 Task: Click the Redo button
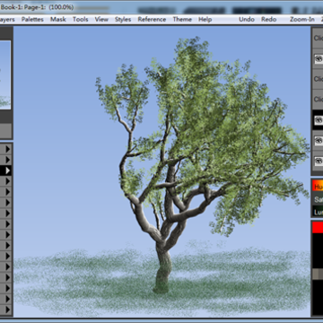[268, 20]
